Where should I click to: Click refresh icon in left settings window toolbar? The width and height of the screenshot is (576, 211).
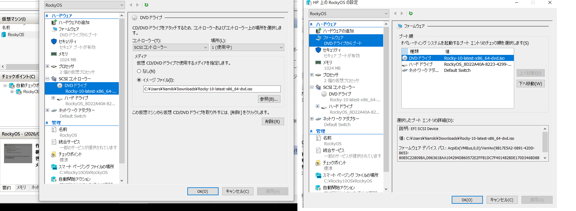[146, 5]
